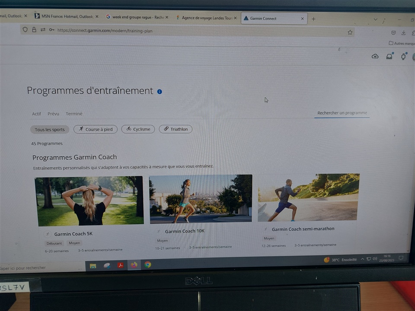
Task: Open the Garmin notifications inbox icon
Action: click(x=389, y=56)
